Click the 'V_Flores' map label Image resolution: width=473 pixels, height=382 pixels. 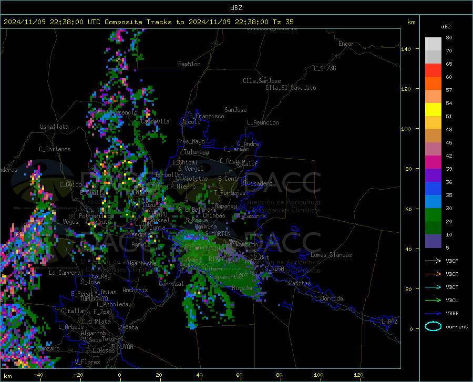pyautogui.click(x=87, y=362)
